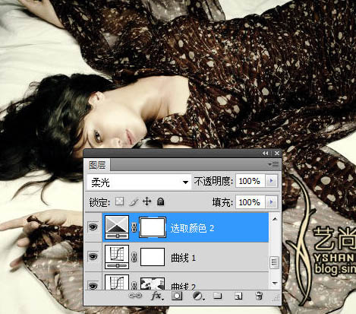
Task: Create new fill or adjustment layer
Action: click(198, 296)
